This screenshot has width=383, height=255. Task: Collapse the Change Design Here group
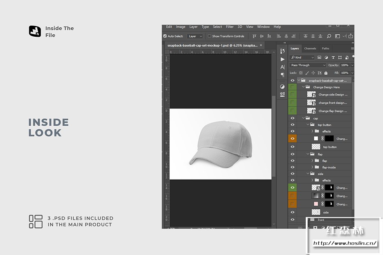pyautogui.click(x=304, y=87)
